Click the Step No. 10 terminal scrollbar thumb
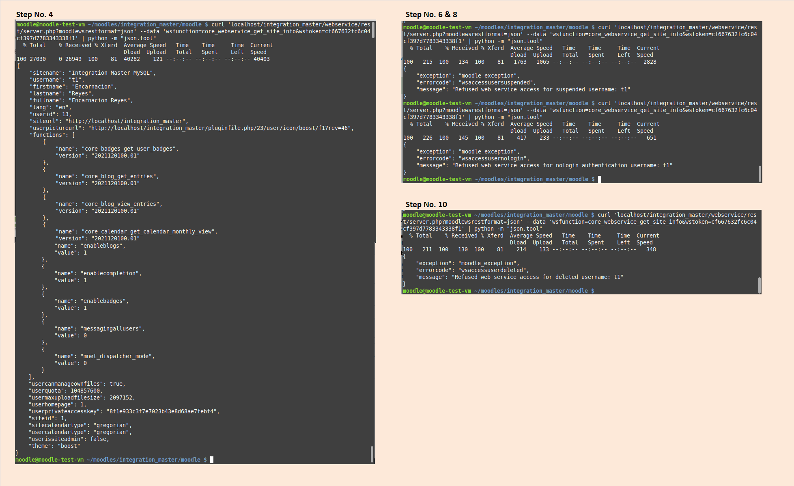Viewport: 794px width, 486px height. 760,285
